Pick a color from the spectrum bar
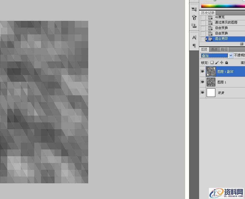This screenshot has width=245, height=199. click(x=221, y=6)
